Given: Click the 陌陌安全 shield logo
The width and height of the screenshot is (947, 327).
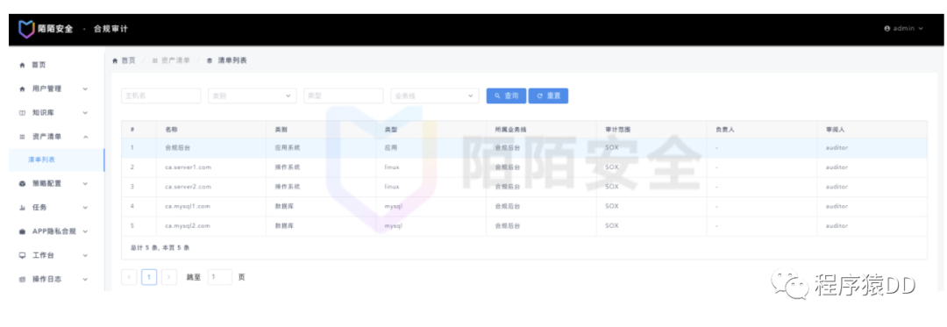Looking at the screenshot, I should pyautogui.click(x=26, y=28).
